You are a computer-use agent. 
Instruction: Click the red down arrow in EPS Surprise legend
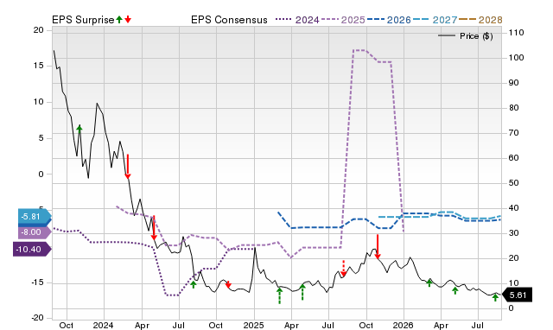point(128,19)
